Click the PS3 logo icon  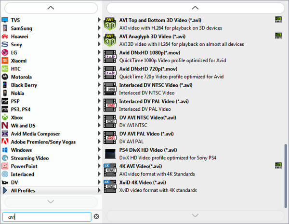[5, 109]
